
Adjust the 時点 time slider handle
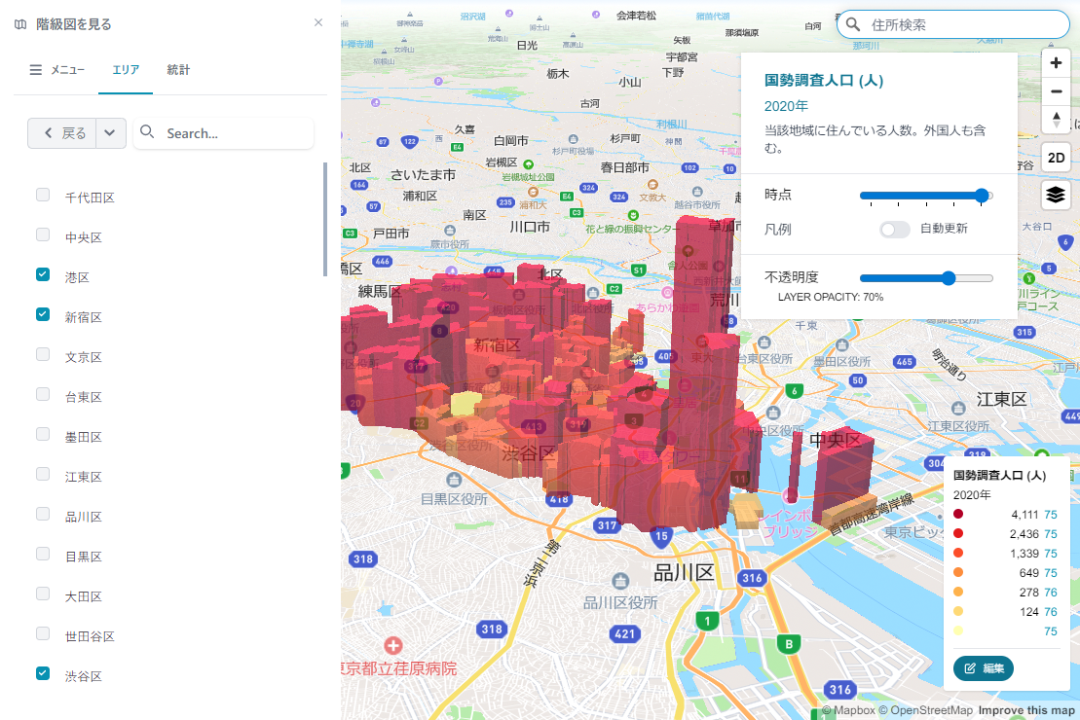983,196
